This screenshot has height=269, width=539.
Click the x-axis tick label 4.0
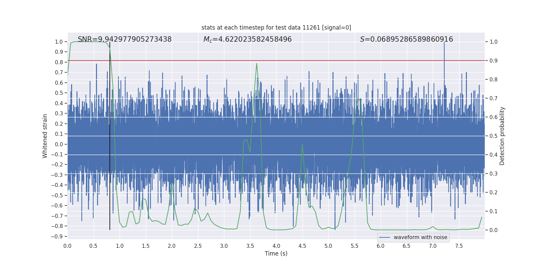(276, 246)
